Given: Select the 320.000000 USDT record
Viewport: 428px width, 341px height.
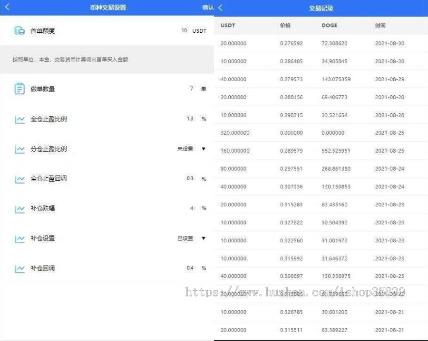Looking at the screenshot, I should click(x=321, y=133).
